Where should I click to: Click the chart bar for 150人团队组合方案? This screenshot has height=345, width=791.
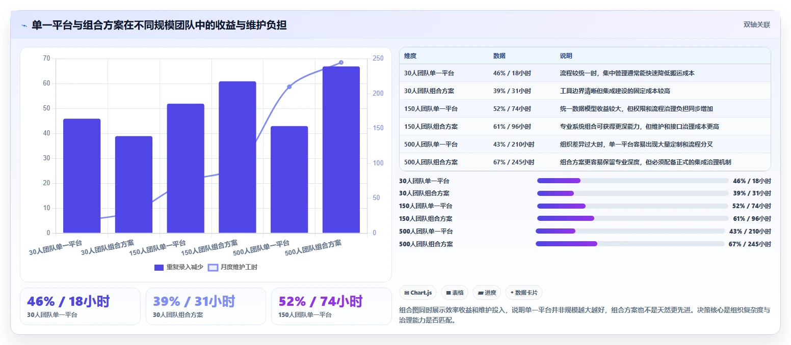(x=238, y=157)
